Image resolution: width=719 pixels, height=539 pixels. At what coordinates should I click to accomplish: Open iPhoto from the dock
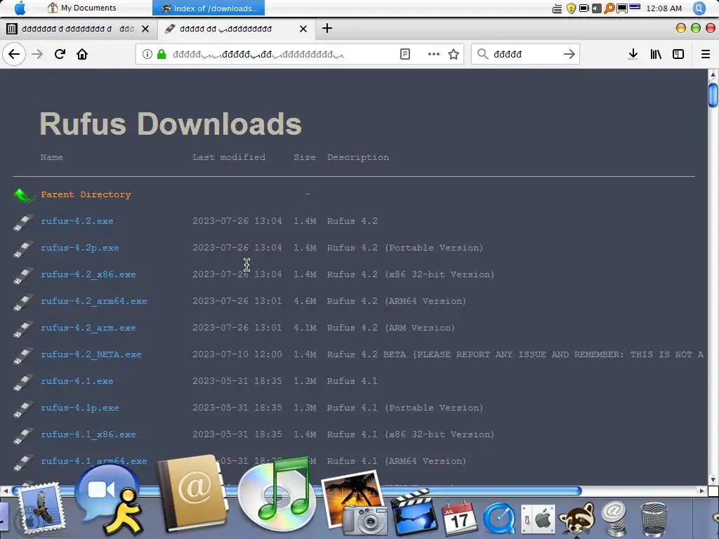(x=354, y=503)
